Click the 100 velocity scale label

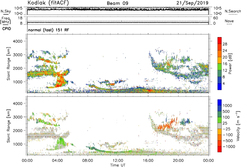click(226, 117)
